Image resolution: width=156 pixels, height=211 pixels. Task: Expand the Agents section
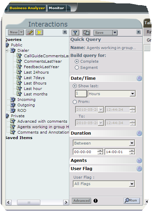click(139, 161)
